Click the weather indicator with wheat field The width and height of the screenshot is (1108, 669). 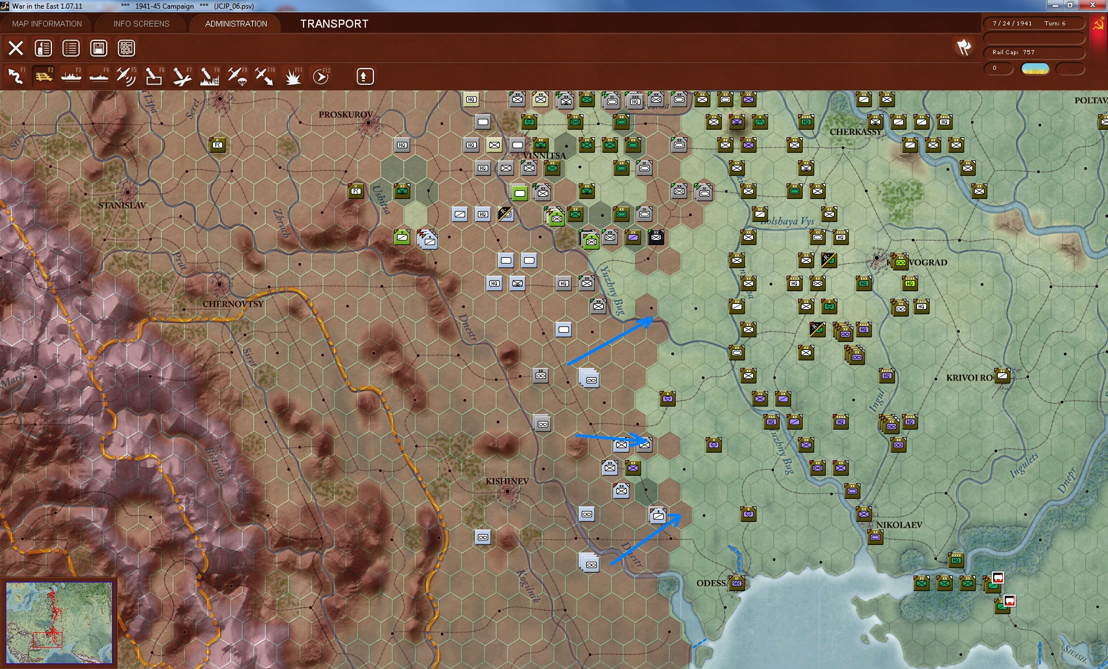tap(1035, 69)
